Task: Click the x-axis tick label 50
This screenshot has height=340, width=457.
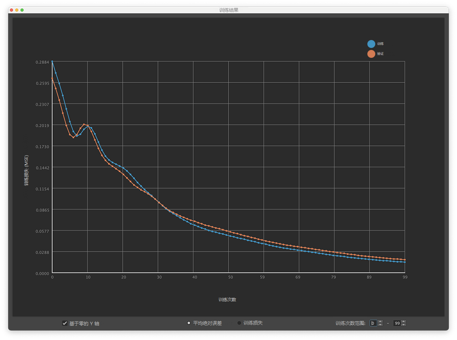Action: click(230, 277)
